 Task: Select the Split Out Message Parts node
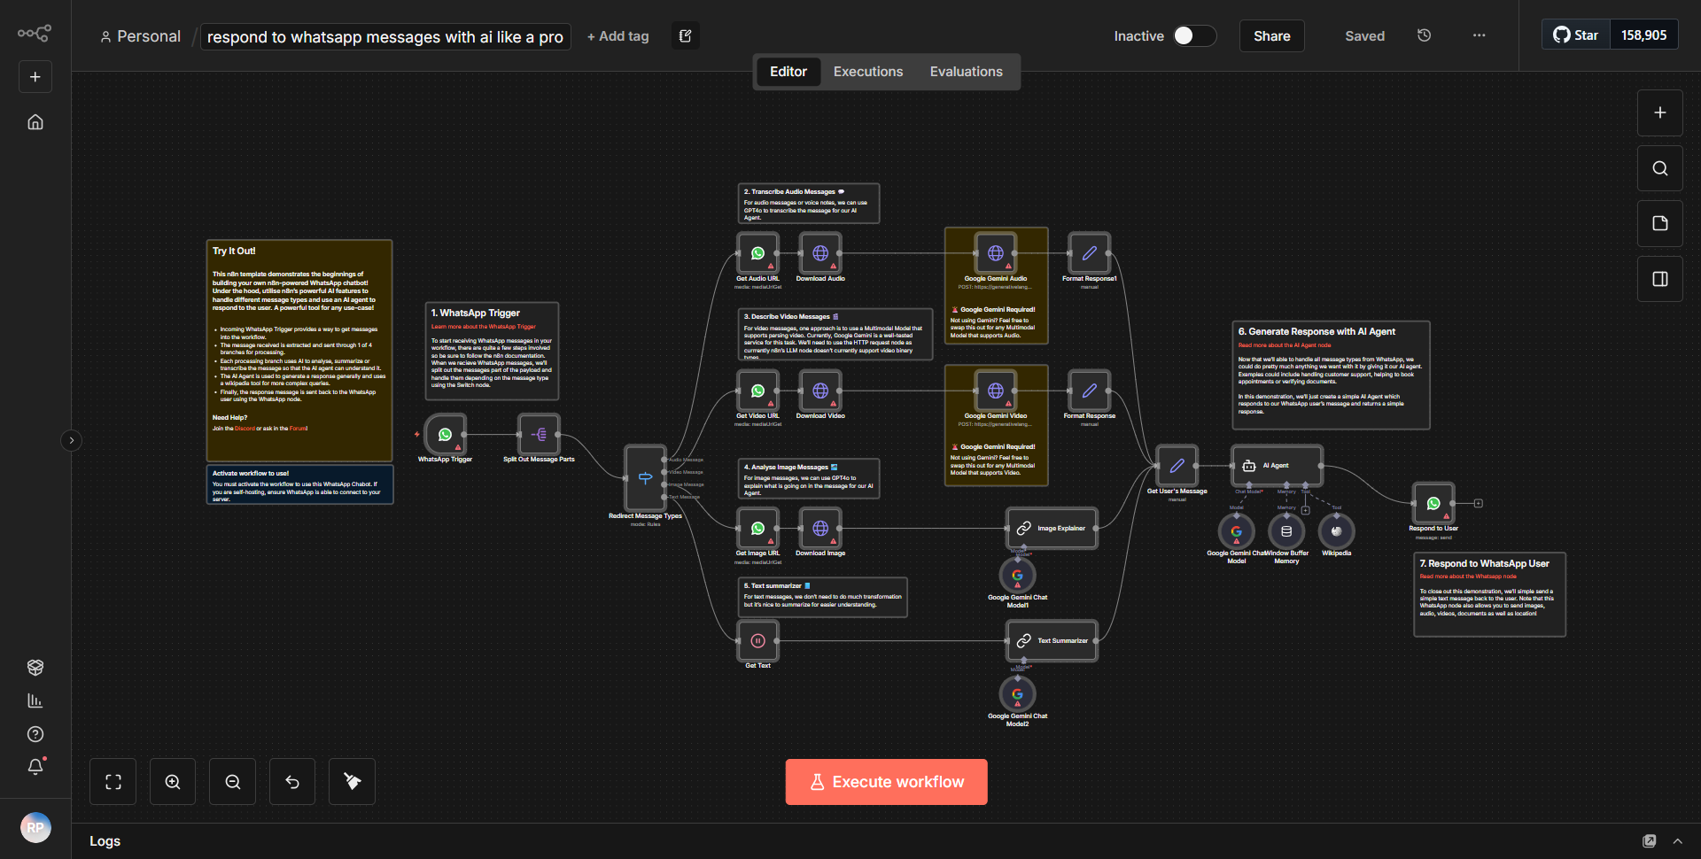(539, 434)
